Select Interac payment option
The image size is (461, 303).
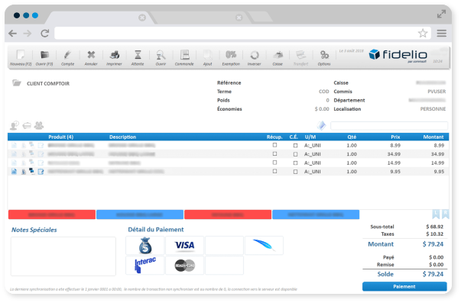click(145, 265)
